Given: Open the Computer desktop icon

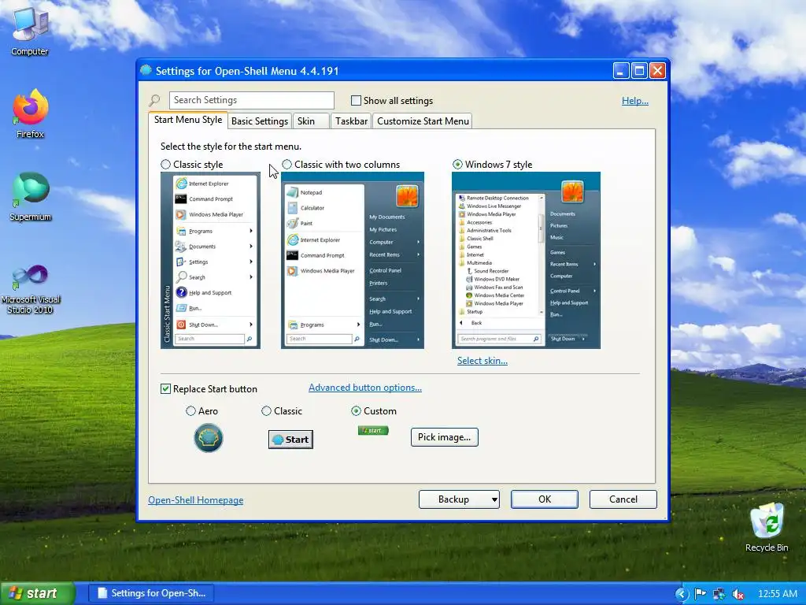Looking at the screenshot, I should [x=30, y=31].
